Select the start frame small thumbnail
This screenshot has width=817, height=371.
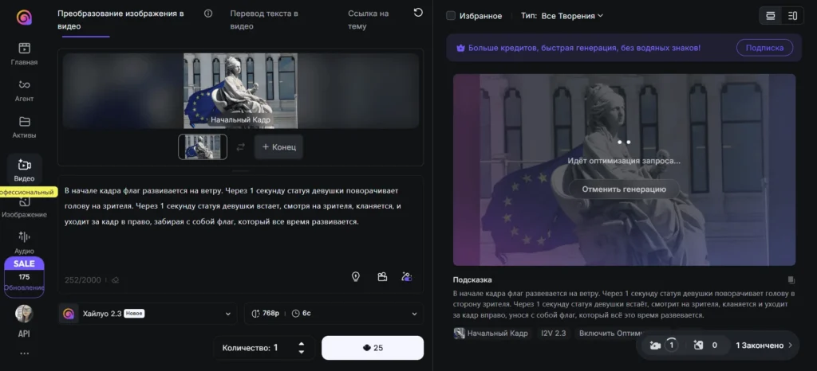point(203,146)
